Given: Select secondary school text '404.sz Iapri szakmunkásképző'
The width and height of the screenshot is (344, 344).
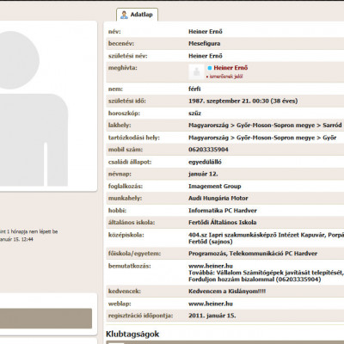Looking at the screenshot, I should click(x=233, y=235).
